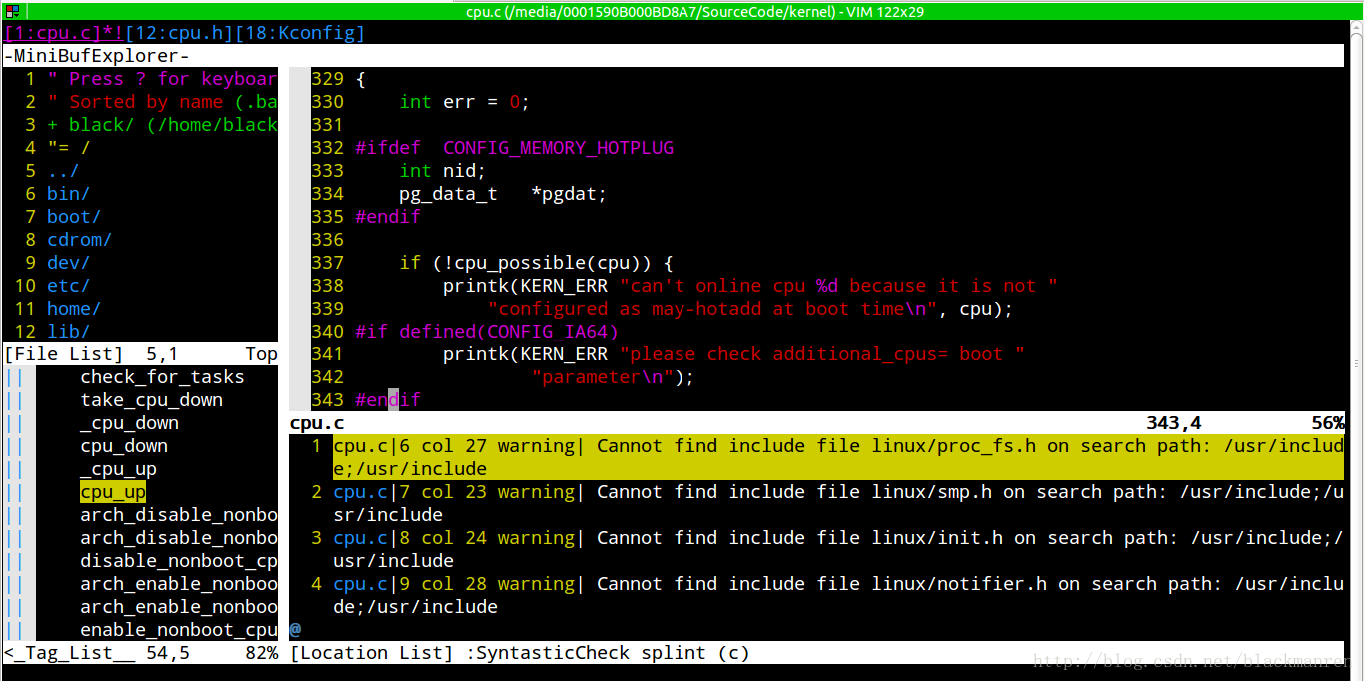The width and height of the screenshot is (1364, 681).
Task: Click the [File List] status line
Action: coord(141,354)
